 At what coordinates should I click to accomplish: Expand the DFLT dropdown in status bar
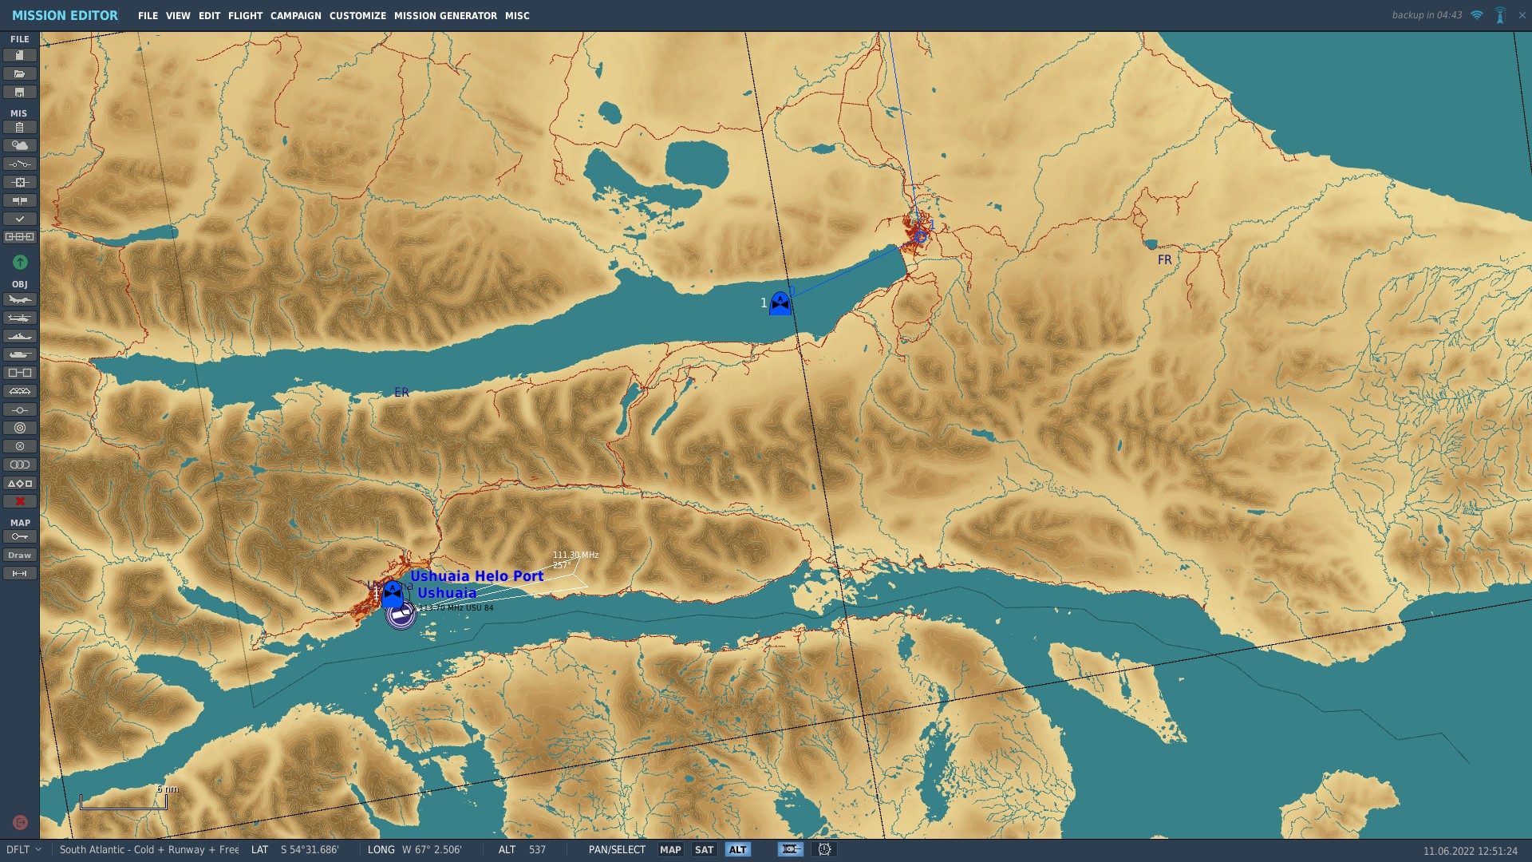(24, 849)
